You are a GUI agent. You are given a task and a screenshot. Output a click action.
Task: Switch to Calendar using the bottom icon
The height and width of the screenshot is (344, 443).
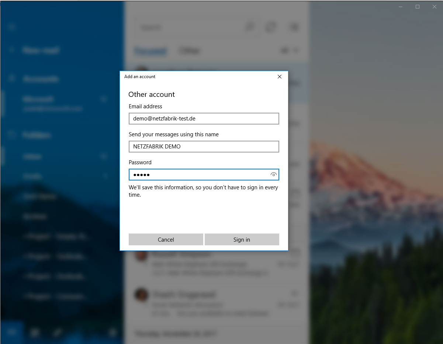tap(35, 333)
